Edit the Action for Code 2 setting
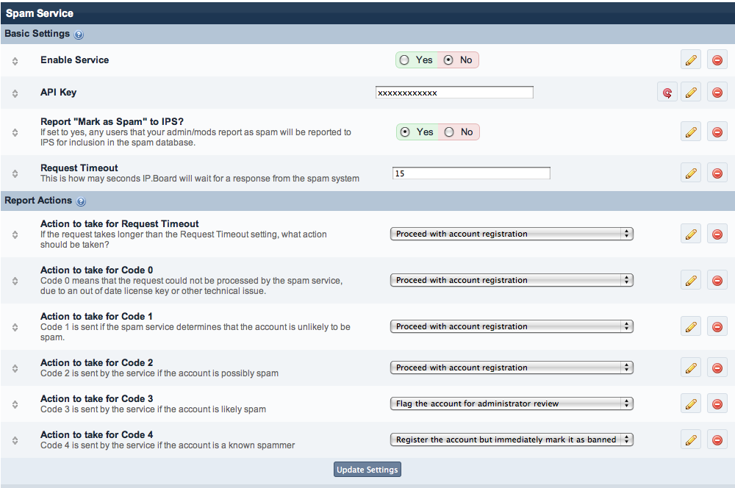735x488 pixels. pyautogui.click(x=691, y=367)
